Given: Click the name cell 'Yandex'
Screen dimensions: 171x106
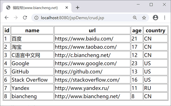Looking at the screenshot, I should 32,88.
